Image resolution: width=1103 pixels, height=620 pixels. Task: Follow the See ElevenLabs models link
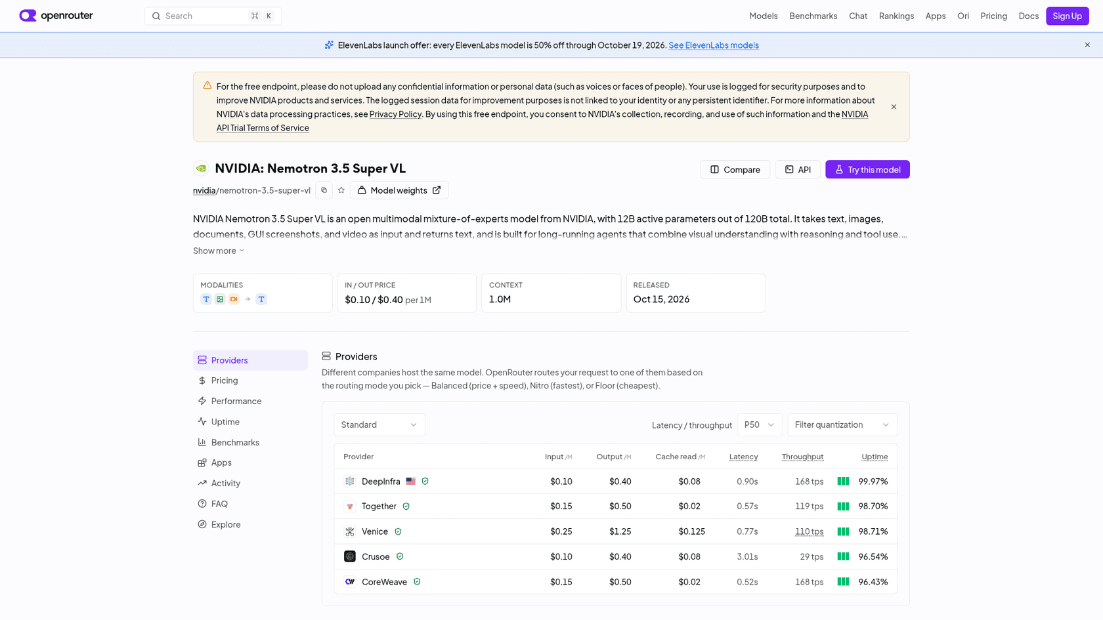(x=714, y=45)
